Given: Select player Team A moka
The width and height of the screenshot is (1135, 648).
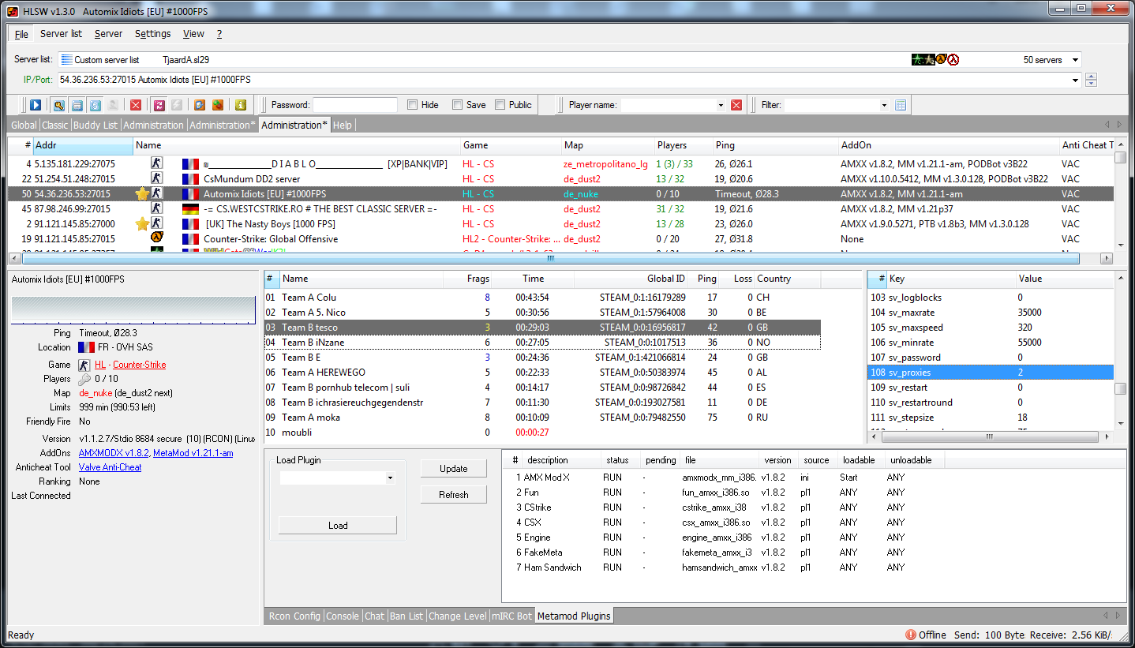Looking at the screenshot, I should [x=542, y=418].
